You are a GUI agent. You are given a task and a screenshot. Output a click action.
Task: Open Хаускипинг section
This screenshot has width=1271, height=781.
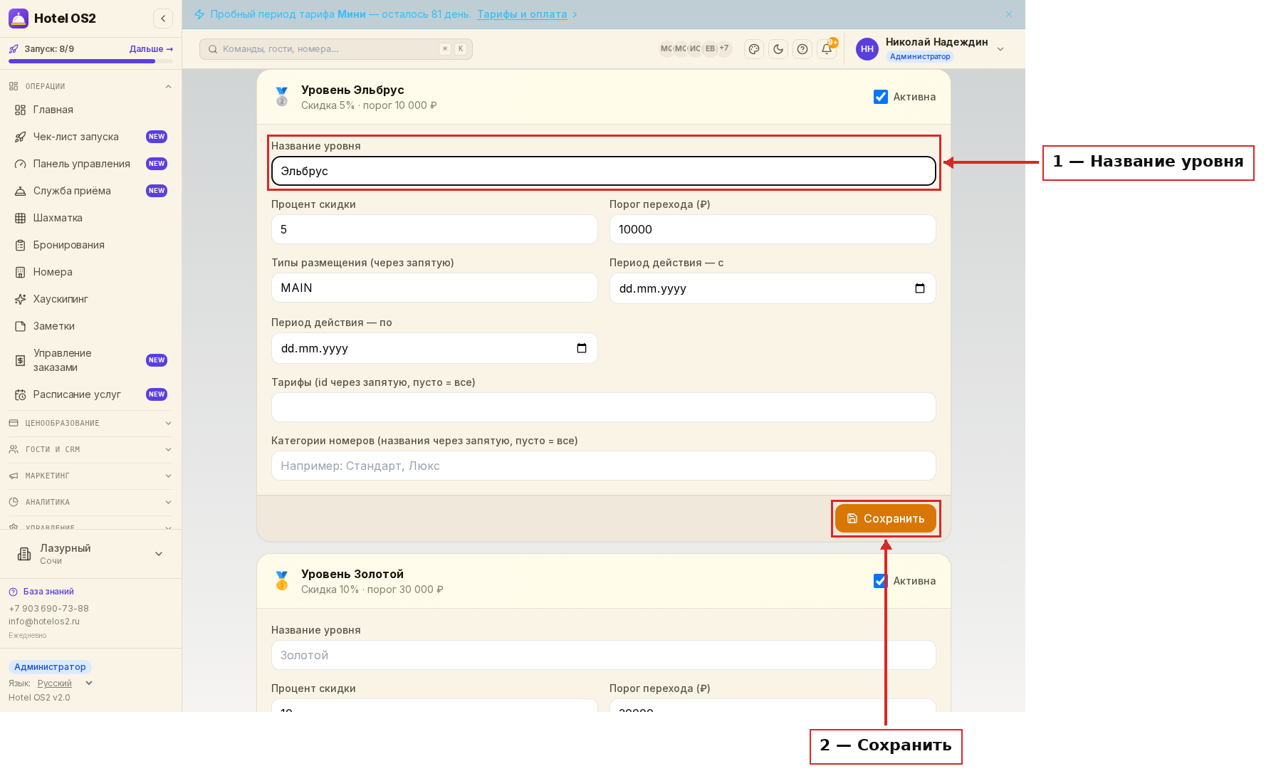[91, 299]
